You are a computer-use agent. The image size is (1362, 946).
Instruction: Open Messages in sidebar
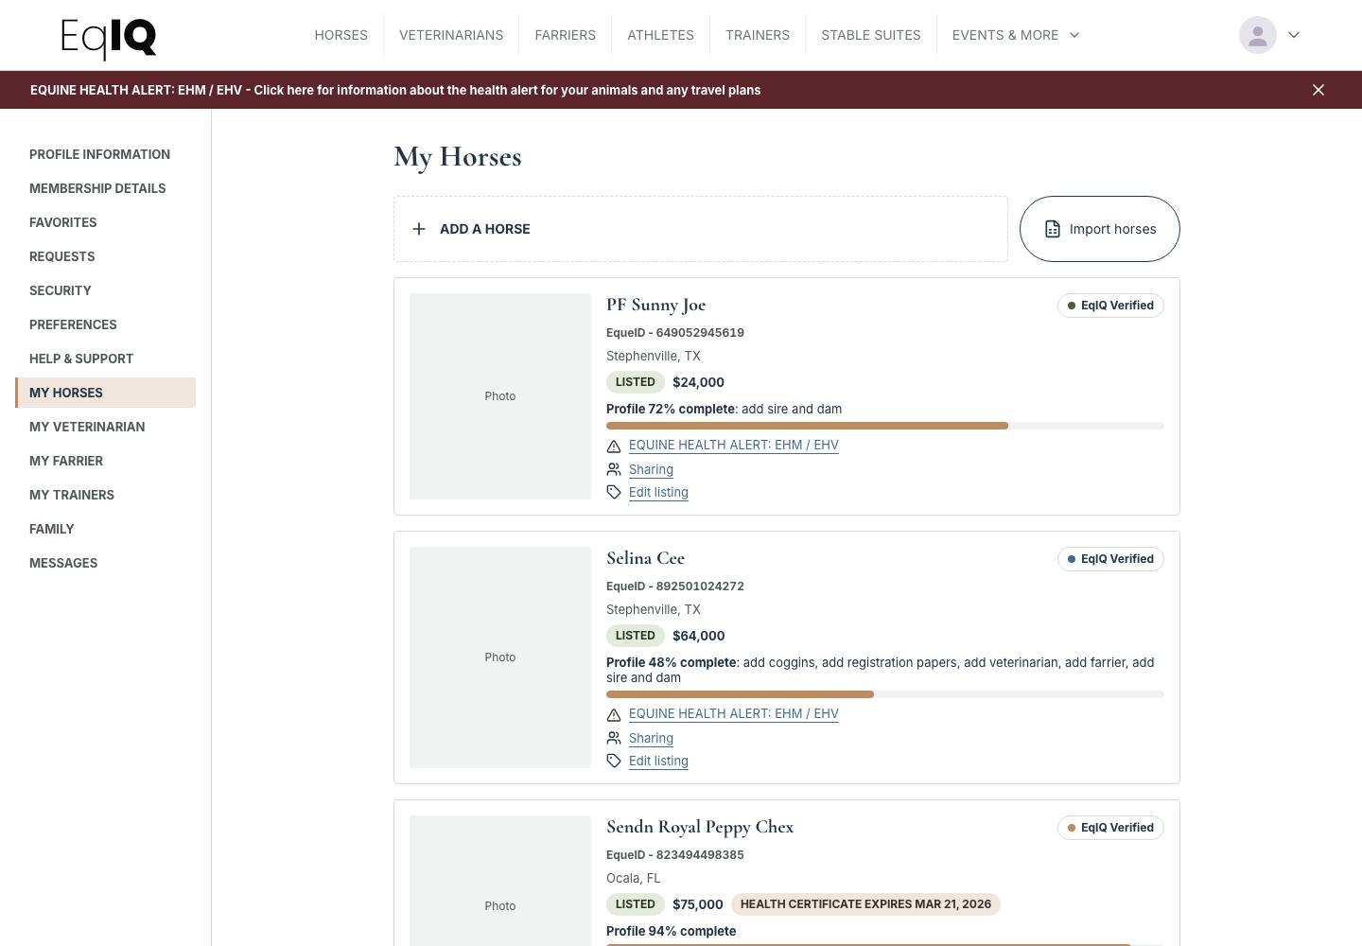pyautogui.click(x=63, y=563)
